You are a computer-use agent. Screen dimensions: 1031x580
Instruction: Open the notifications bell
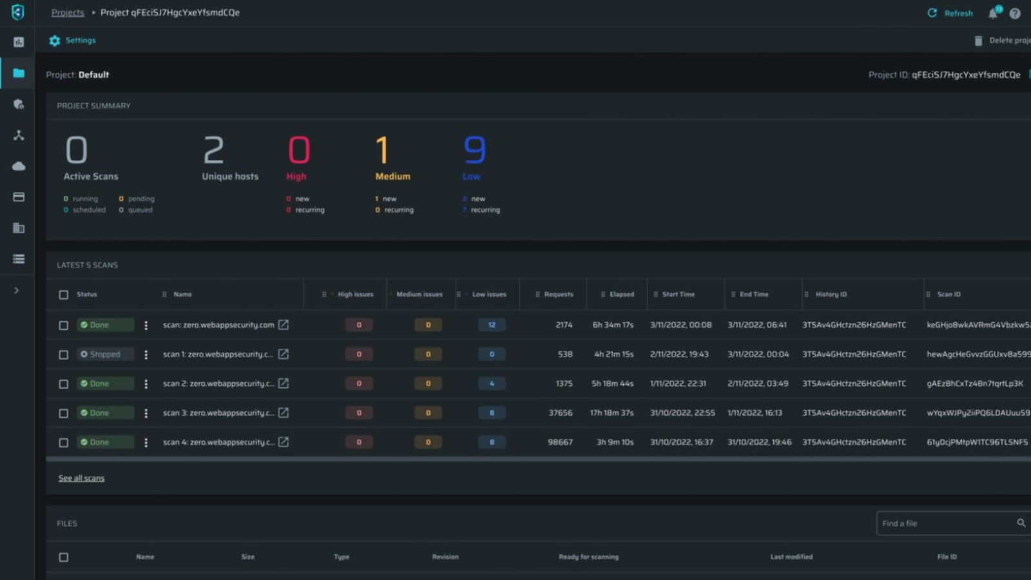click(x=992, y=13)
